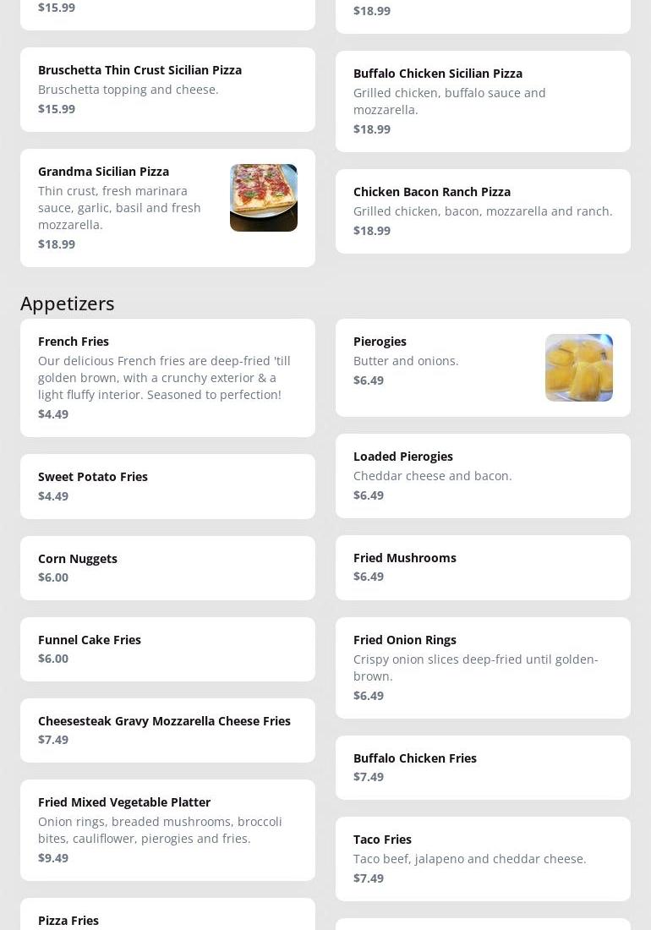
Task: Open the Fried Mixed Vegetable Platter card
Action: 167,829
